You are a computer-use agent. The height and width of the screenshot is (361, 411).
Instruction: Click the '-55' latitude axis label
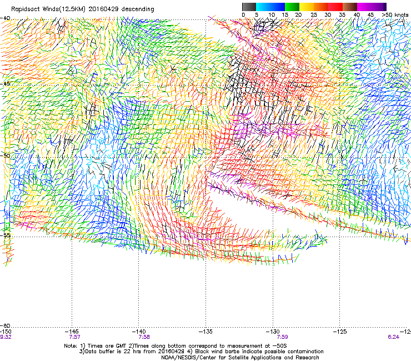pos(6,235)
